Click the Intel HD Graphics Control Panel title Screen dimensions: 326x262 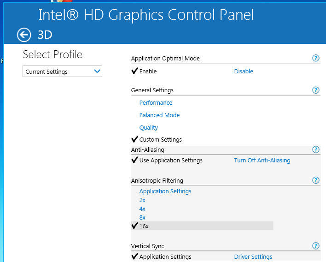[146, 15]
